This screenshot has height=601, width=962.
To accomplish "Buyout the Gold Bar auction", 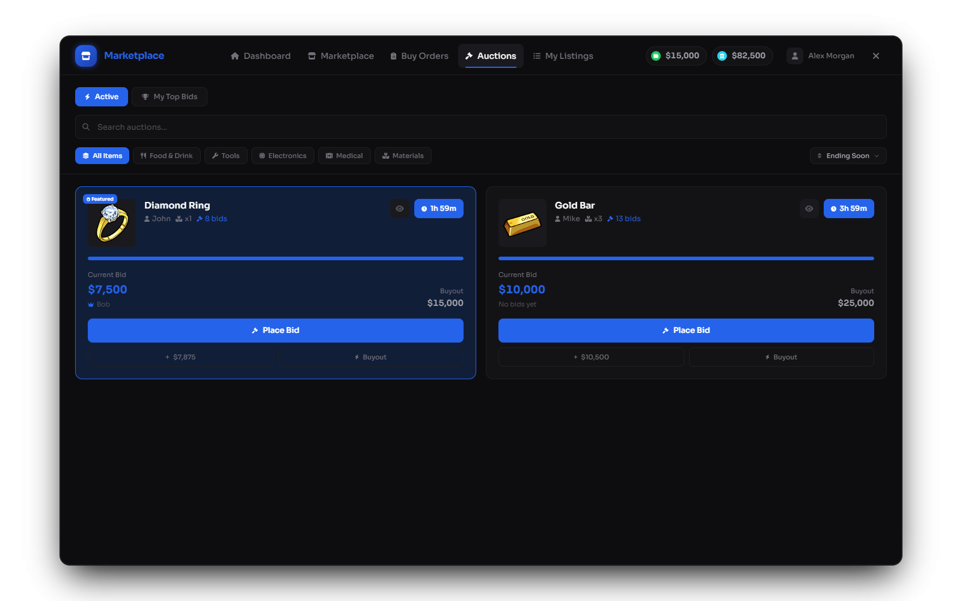I will point(782,357).
